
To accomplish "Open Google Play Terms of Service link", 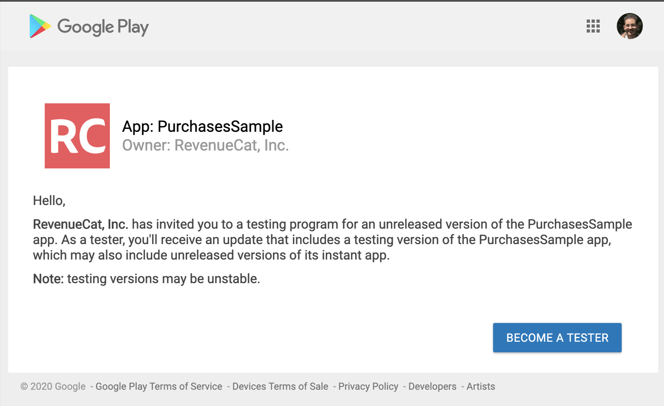I will click(159, 386).
